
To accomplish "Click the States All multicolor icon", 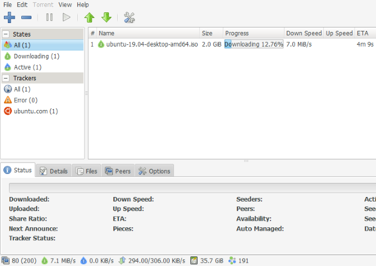I will click(x=8, y=45).
